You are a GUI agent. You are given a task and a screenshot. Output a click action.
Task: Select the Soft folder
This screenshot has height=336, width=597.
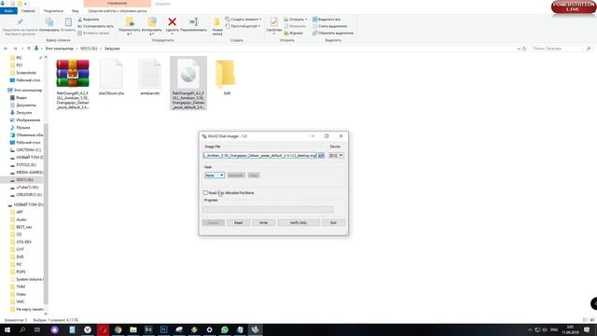pyautogui.click(x=226, y=77)
